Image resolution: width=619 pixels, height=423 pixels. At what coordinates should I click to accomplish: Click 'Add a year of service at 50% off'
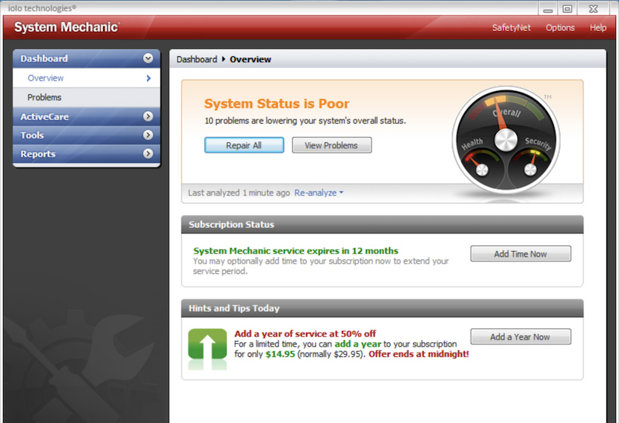(x=305, y=334)
